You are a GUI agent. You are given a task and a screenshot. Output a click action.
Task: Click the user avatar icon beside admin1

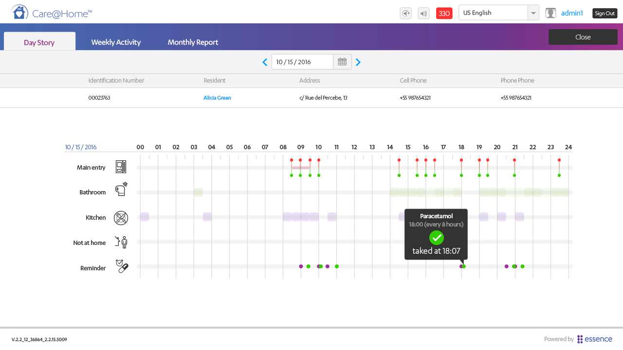coord(550,13)
